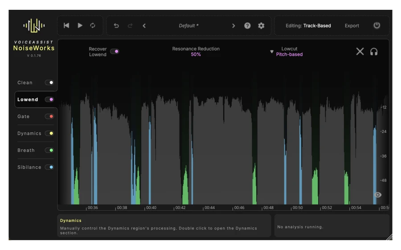Image resolution: width=401 pixels, height=250 pixels.
Task: Click the power bypass button
Action: tap(376, 25)
